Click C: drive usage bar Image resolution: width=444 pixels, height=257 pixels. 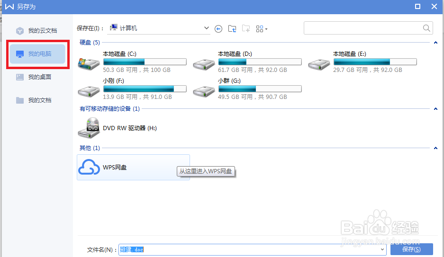tap(145, 62)
